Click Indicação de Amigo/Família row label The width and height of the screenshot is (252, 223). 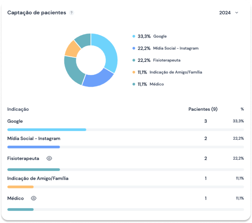click(38, 178)
